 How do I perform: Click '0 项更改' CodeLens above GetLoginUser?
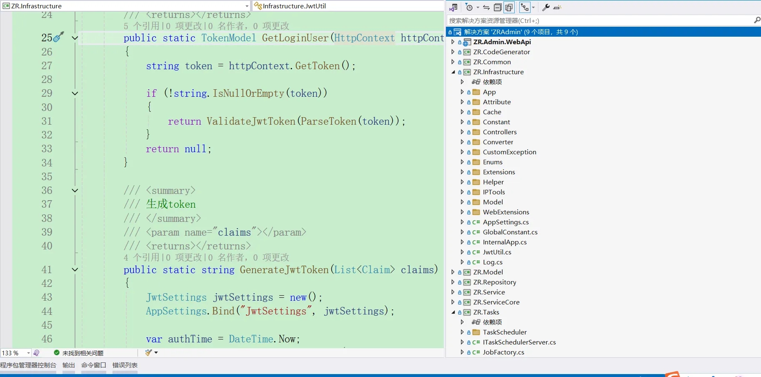(184, 26)
